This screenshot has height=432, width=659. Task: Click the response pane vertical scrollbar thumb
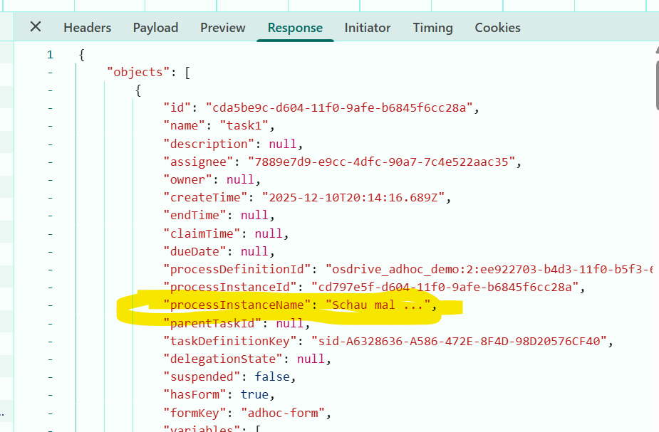pos(657,86)
